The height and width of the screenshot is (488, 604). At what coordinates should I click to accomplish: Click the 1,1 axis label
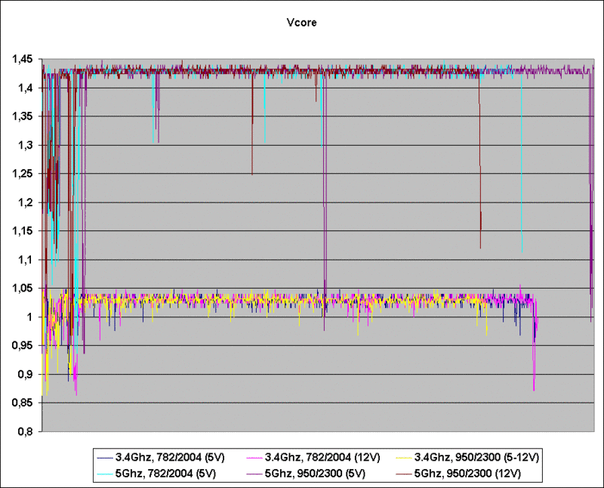pos(25,260)
